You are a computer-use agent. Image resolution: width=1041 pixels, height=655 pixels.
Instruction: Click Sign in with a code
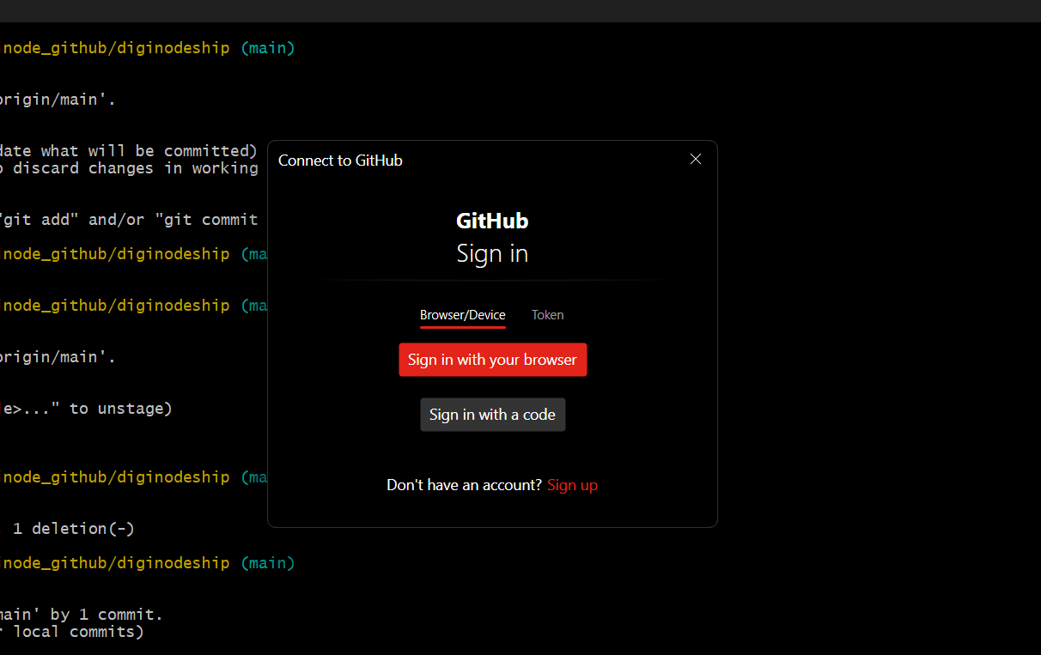pyautogui.click(x=492, y=414)
